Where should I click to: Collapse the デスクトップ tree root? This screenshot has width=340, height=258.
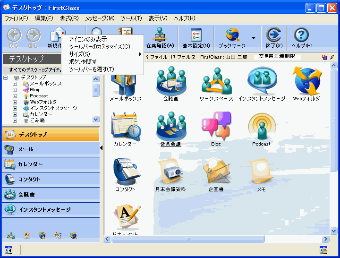tap(6, 77)
